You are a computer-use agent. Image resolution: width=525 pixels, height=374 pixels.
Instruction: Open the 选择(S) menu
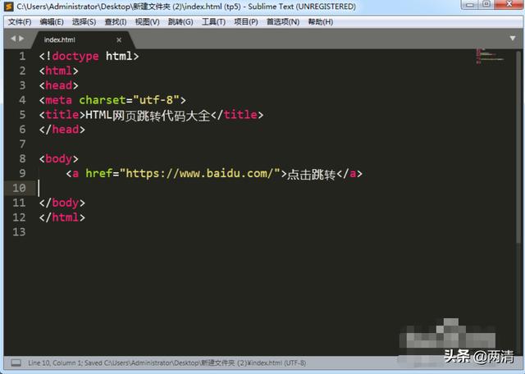click(x=84, y=21)
